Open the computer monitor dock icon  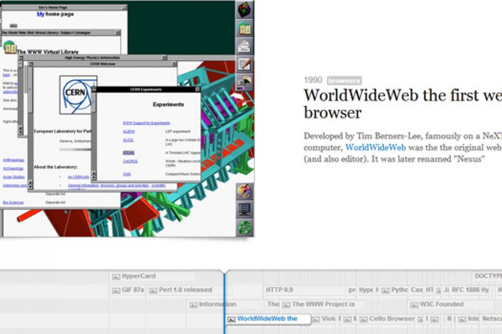[x=244, y=209]
